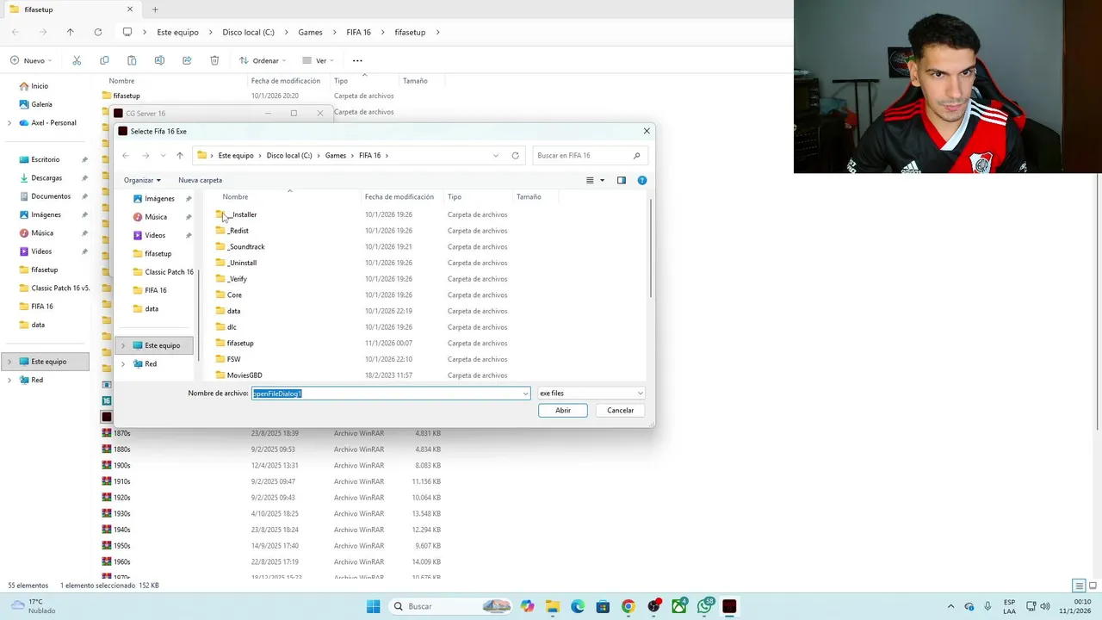Click the Abrir button
The height and width of the screenshot is (620, 1102).
pos(563,411)
